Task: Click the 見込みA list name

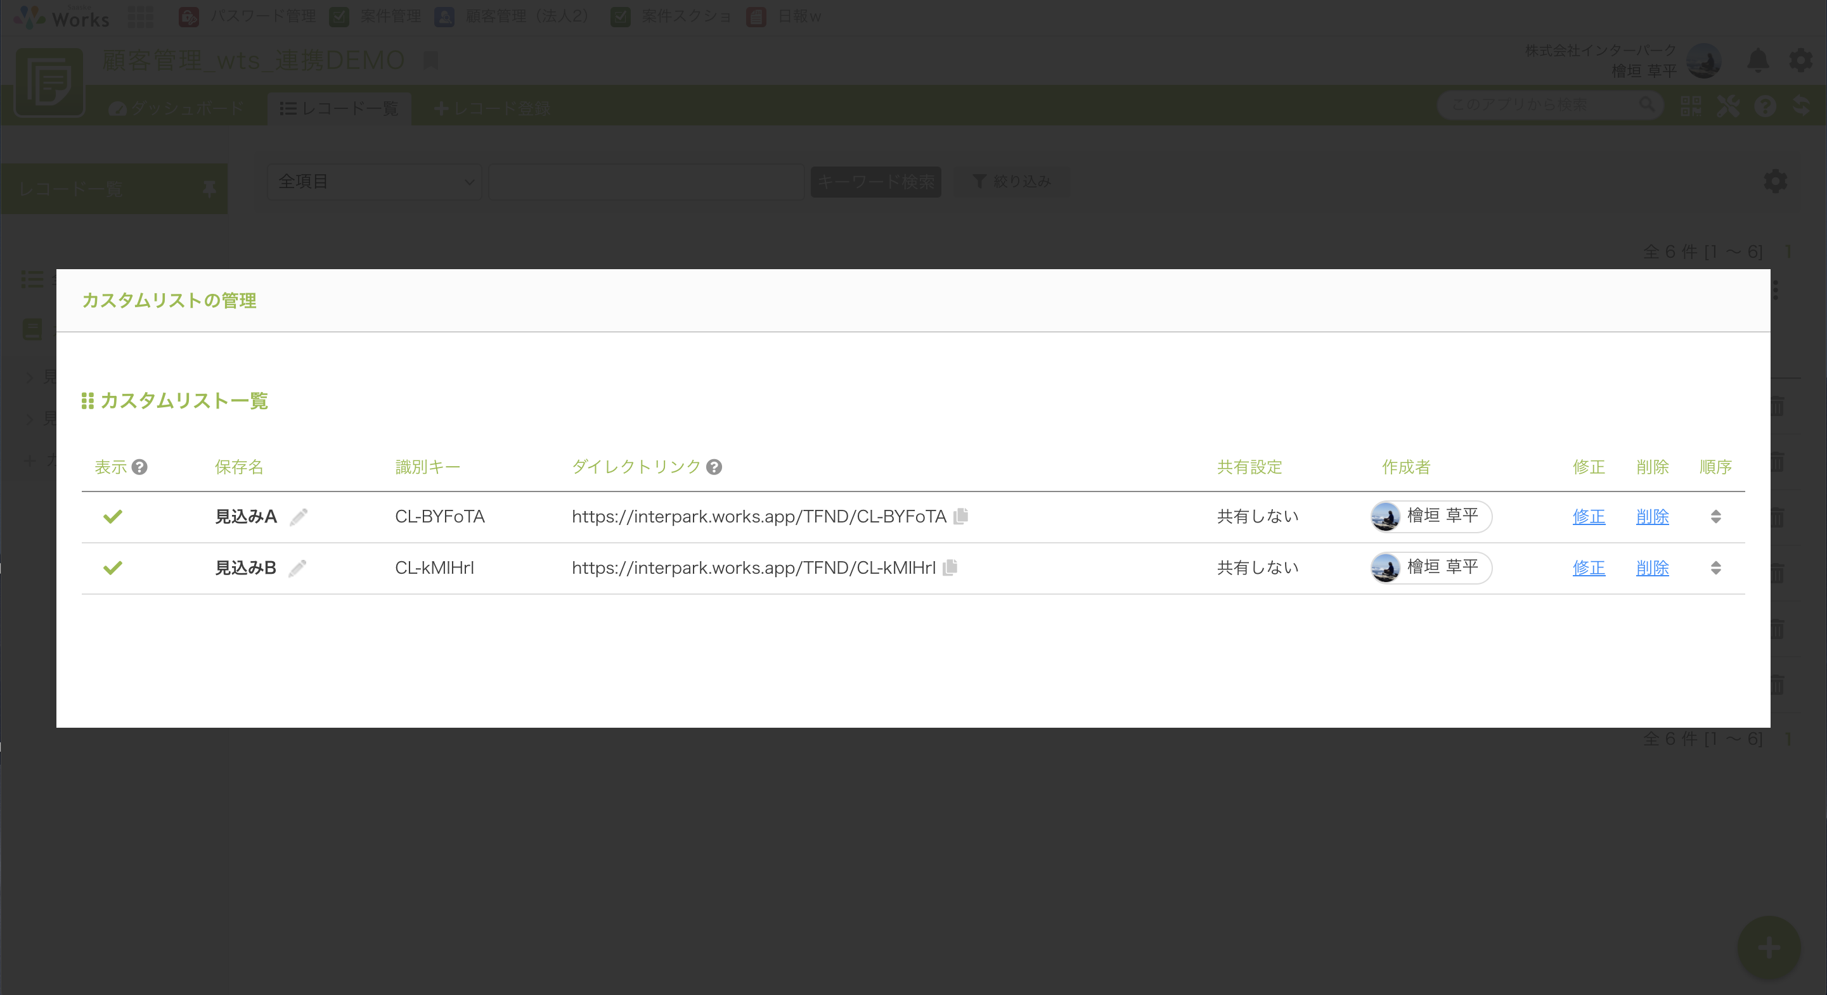Action: click(245, 517)
